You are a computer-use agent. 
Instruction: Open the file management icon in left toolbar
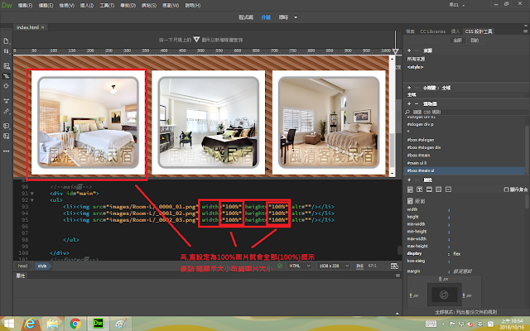coord(6,41)
